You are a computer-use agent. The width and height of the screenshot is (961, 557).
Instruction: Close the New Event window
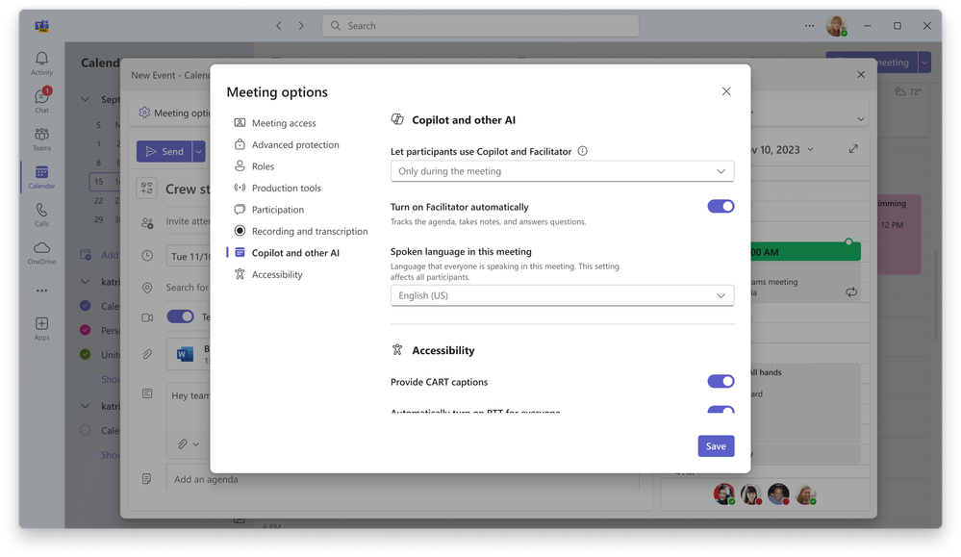pyautogui.click(x=861, y=74)
